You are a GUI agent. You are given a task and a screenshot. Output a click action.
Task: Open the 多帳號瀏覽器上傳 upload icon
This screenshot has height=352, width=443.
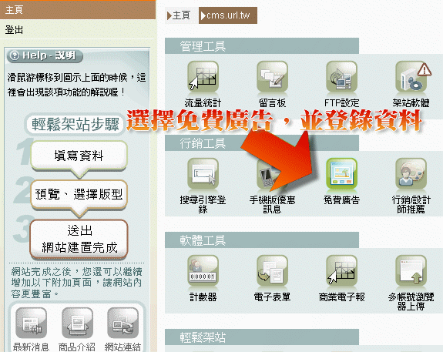point(411,270)
